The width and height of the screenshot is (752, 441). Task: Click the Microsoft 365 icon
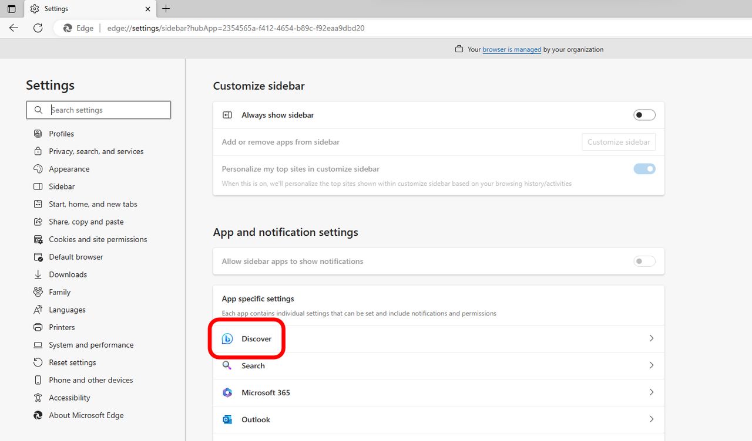pos(227,392)
